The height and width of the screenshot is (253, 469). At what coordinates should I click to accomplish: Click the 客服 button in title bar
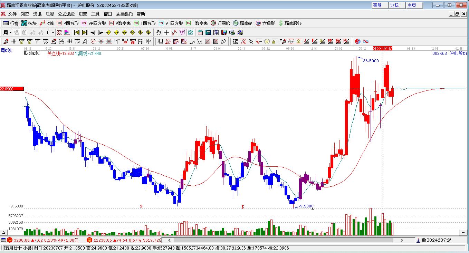tap(379, 5)
